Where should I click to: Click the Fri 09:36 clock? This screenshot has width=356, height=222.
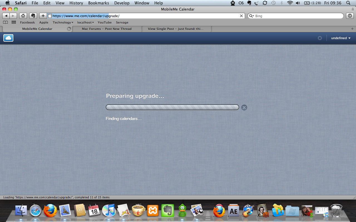[333, 3]
